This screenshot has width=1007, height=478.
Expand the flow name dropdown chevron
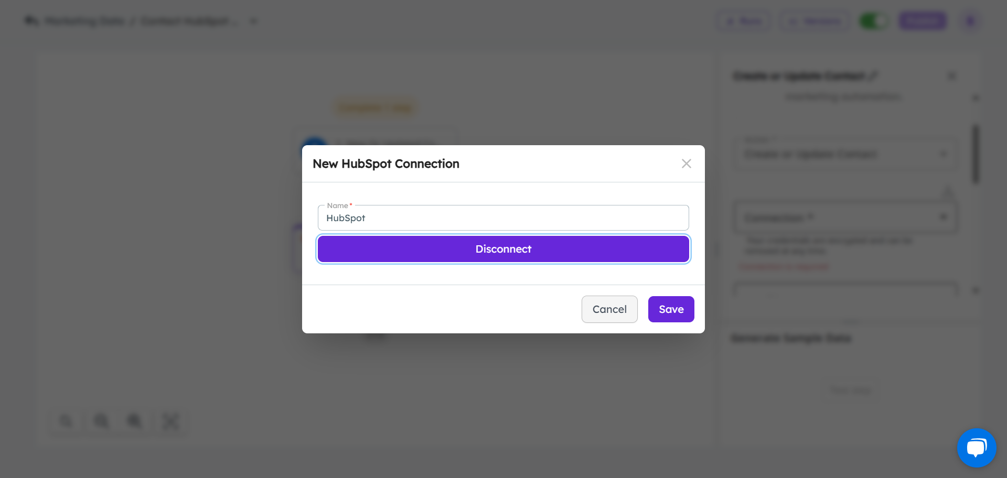254,21
